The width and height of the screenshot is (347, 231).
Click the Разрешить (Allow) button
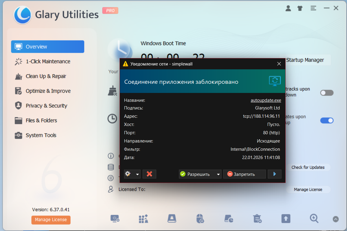point(197,174)
